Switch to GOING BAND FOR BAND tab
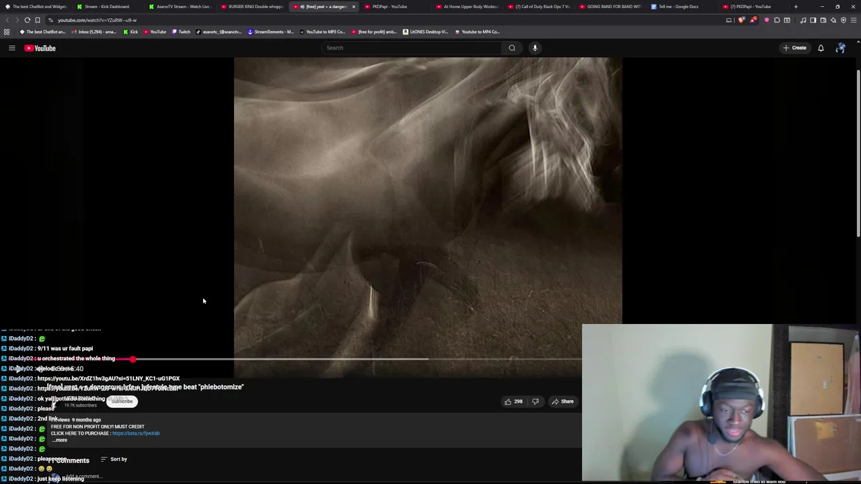This screenshot has width=861, height=484. click(610, 7)
